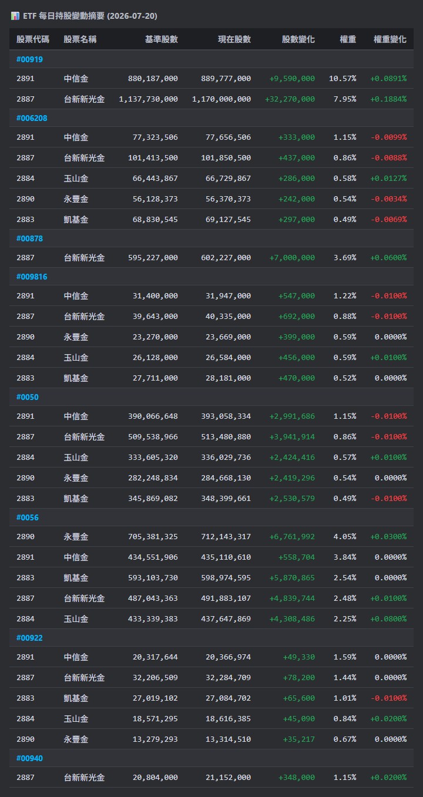Select the 712,143,317 current shares cell
Image resolution: width=423 pixels, height=797 pixels.
pos(226,536)
